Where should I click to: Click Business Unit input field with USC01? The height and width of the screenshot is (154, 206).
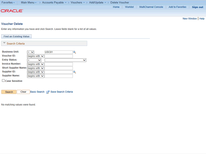(59, 52)
